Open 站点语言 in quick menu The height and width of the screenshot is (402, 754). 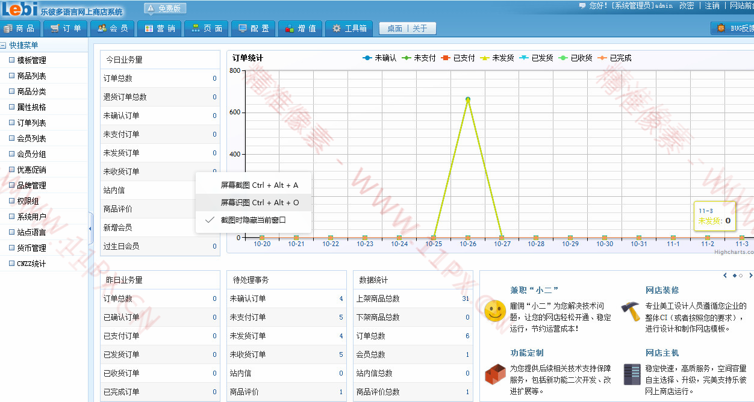coord(31,232)
